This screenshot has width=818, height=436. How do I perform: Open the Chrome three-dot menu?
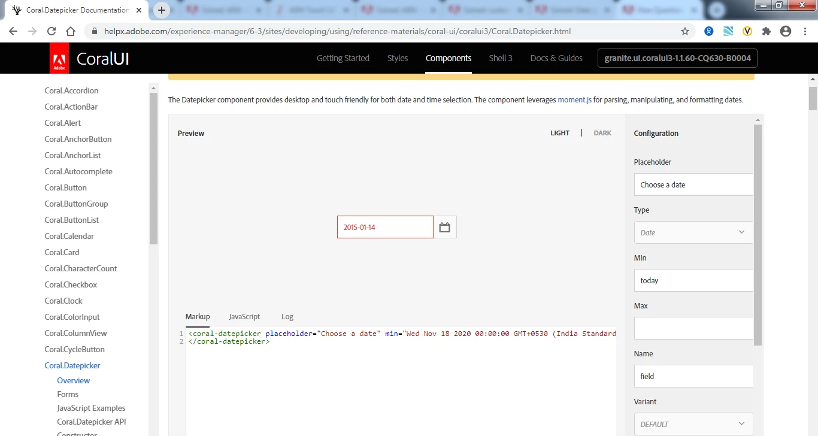point(805,32)
